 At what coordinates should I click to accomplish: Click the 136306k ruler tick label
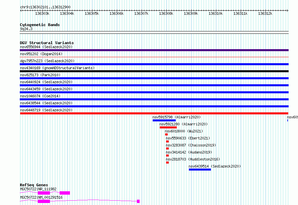(x=117, y=13)
